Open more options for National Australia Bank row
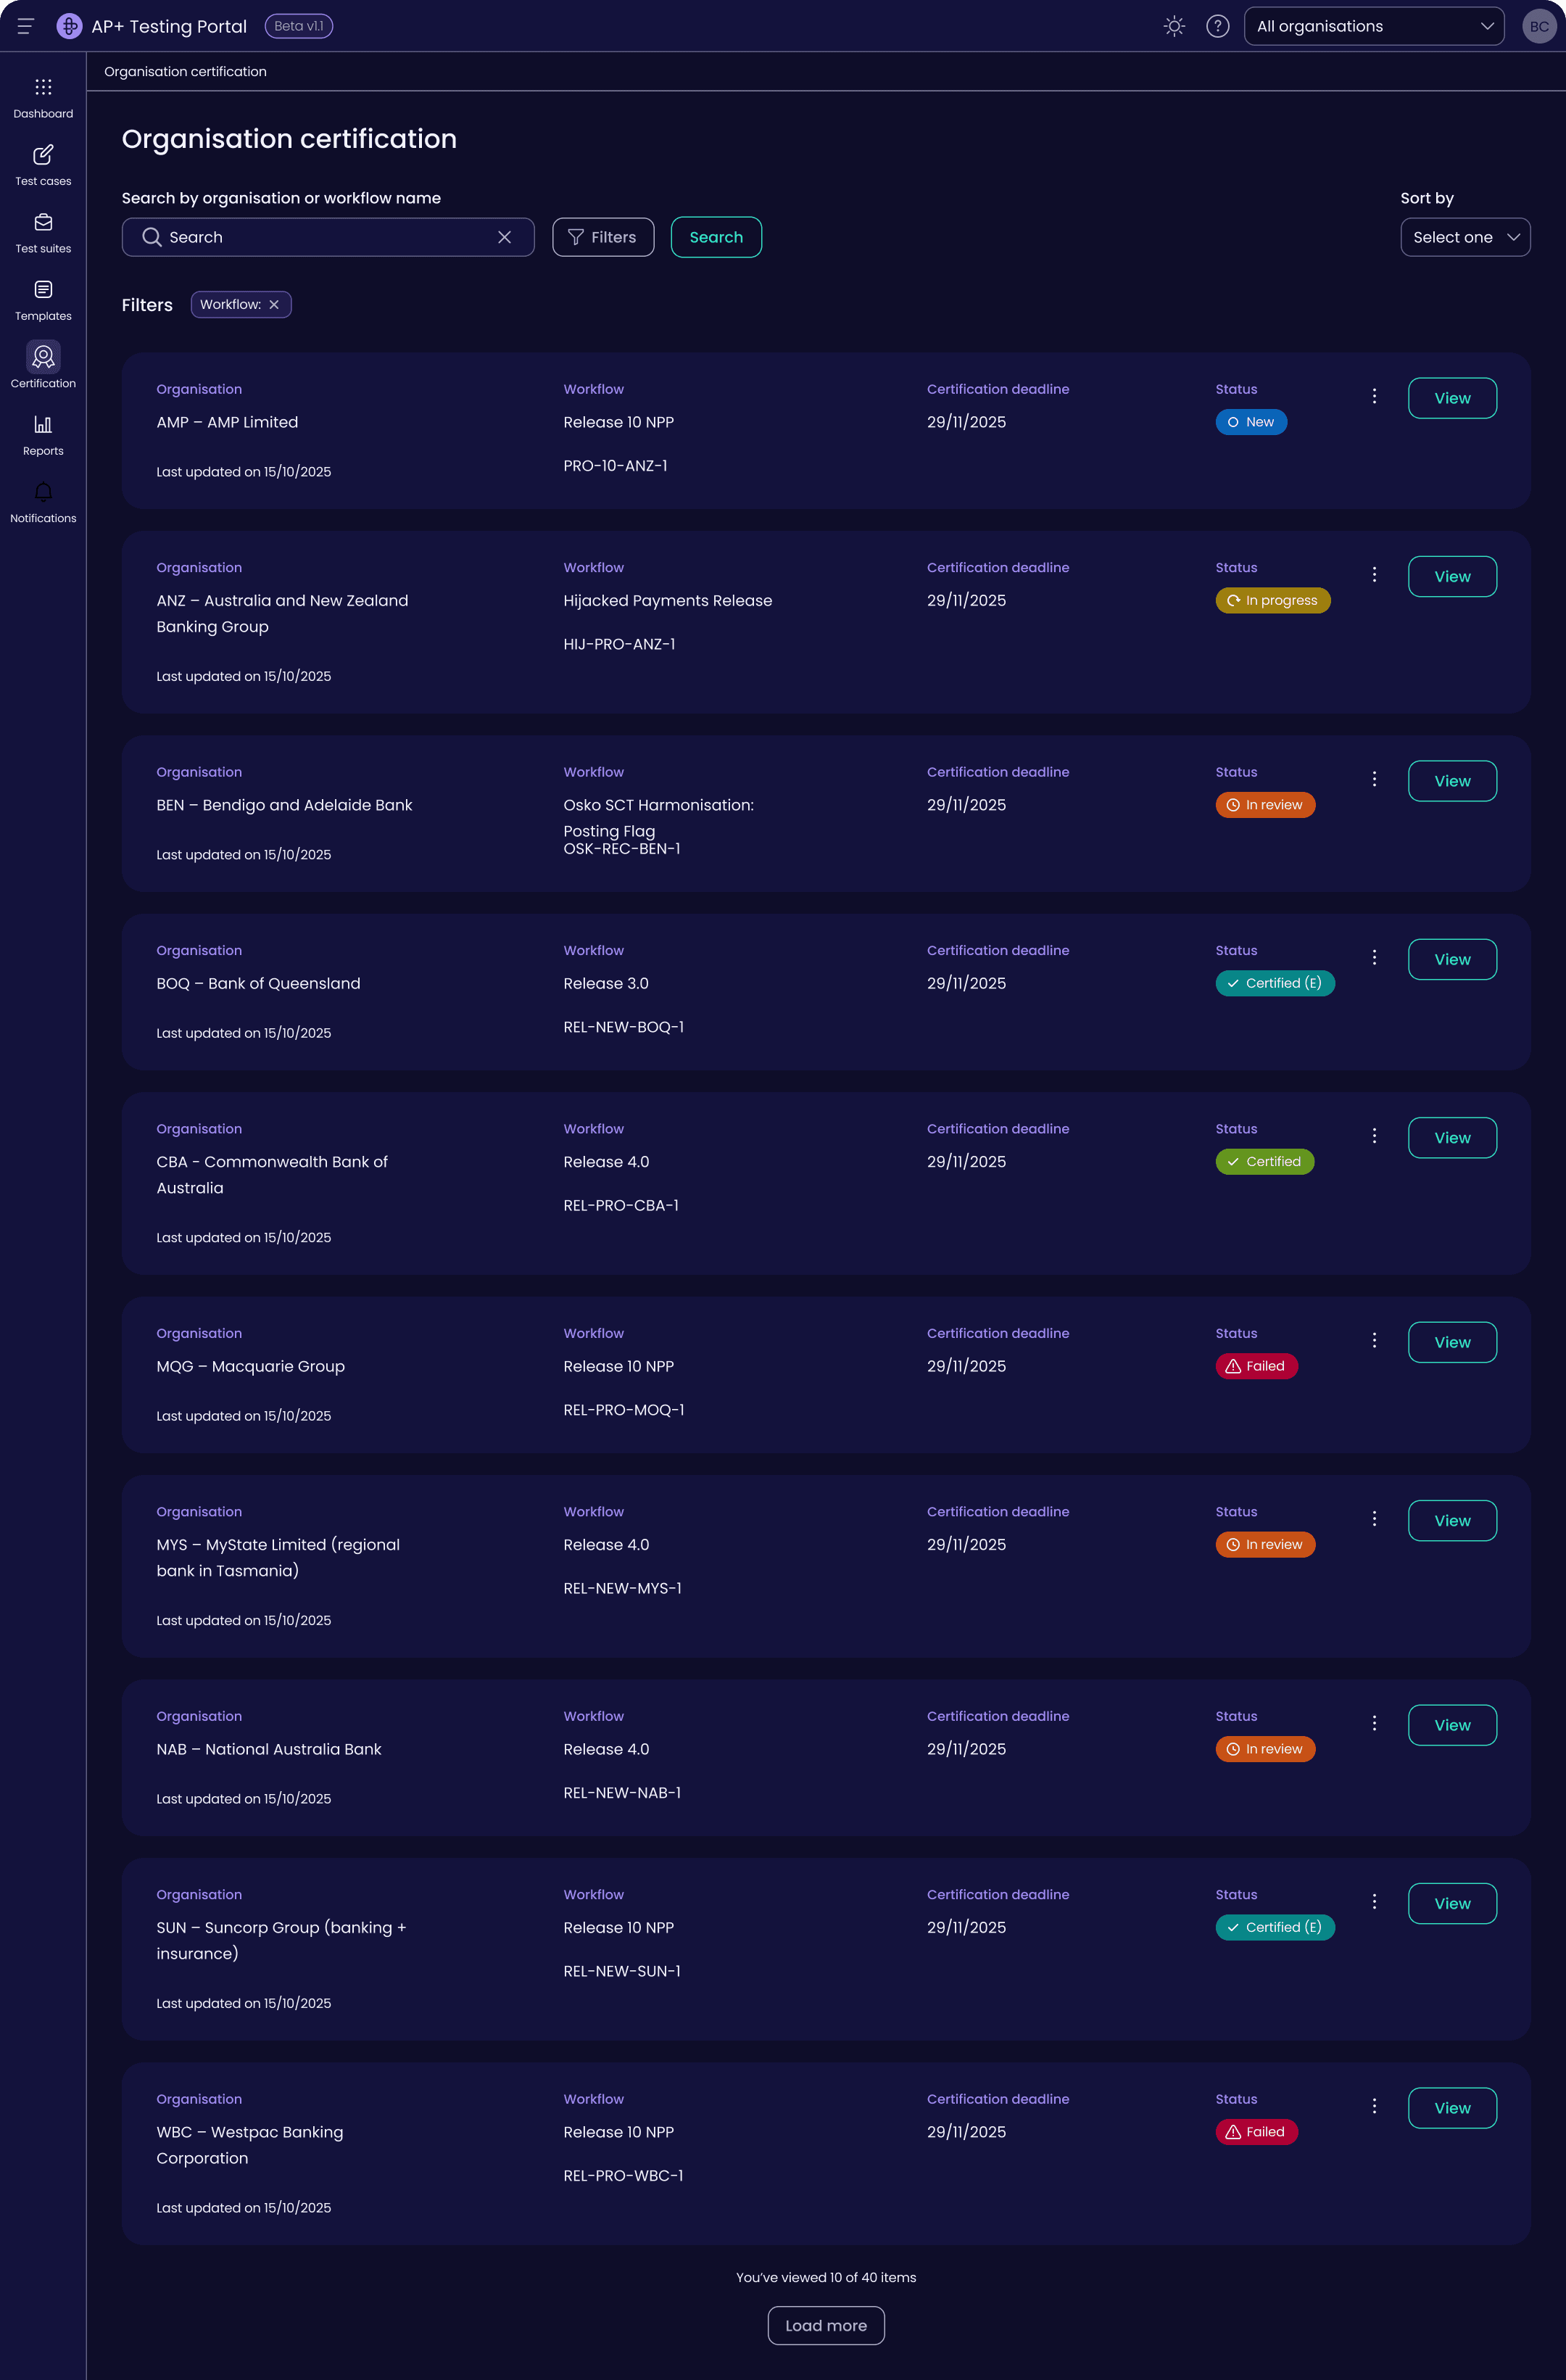 point(1374,1723)
